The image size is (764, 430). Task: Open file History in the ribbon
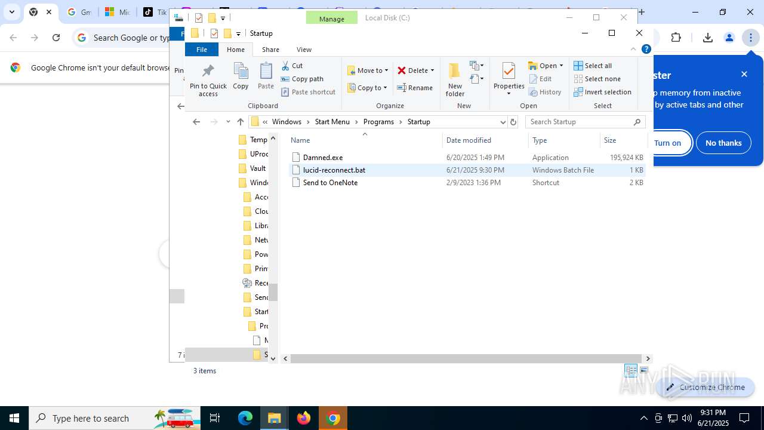545,92
